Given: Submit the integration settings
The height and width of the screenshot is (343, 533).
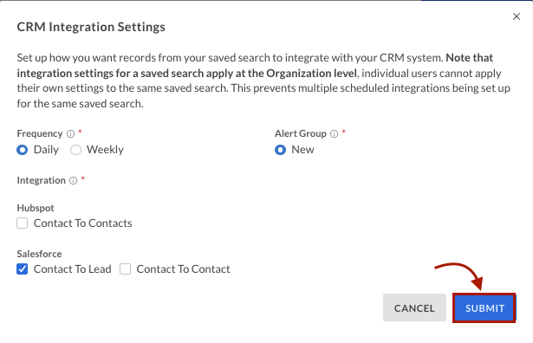Looking at the screenshot, I should click(x=484, y=307).
